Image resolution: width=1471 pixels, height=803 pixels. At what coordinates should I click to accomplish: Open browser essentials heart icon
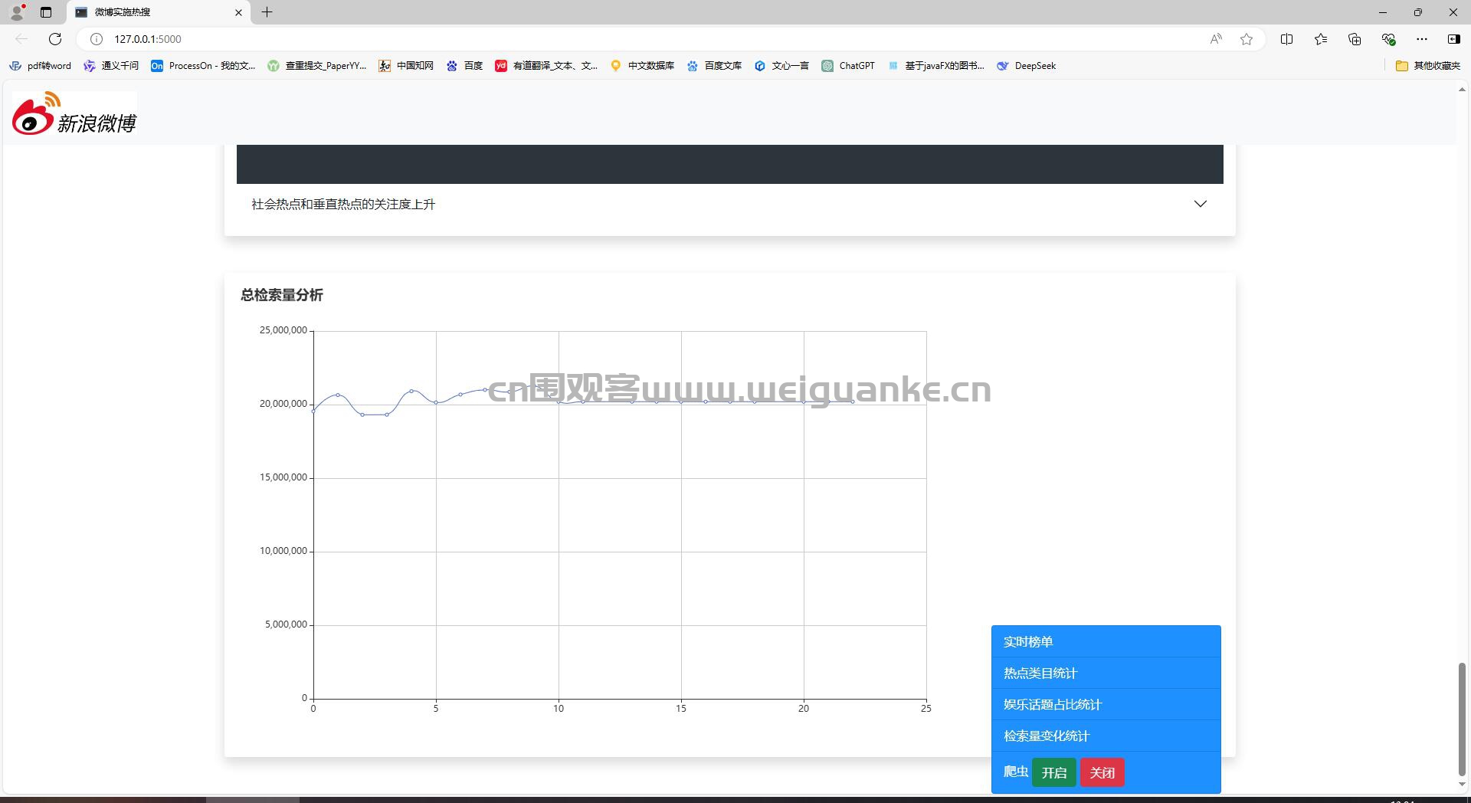click(x=1388, y=39)
